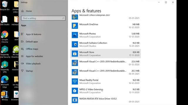
Task: Select the Microsoft Store text entry
Action: [x=87, y=52]
